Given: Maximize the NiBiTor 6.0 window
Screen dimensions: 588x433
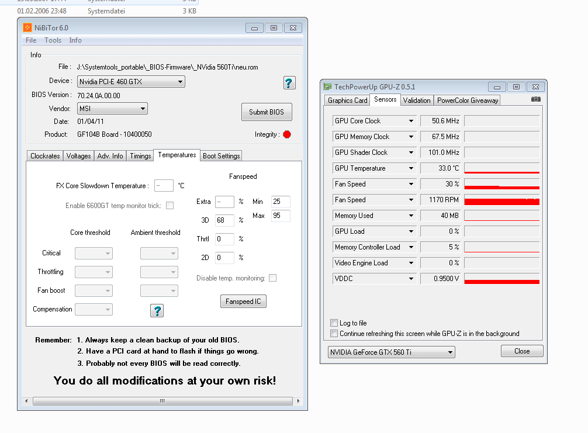Looking at the screenshot, I should [x=274, y=27].
